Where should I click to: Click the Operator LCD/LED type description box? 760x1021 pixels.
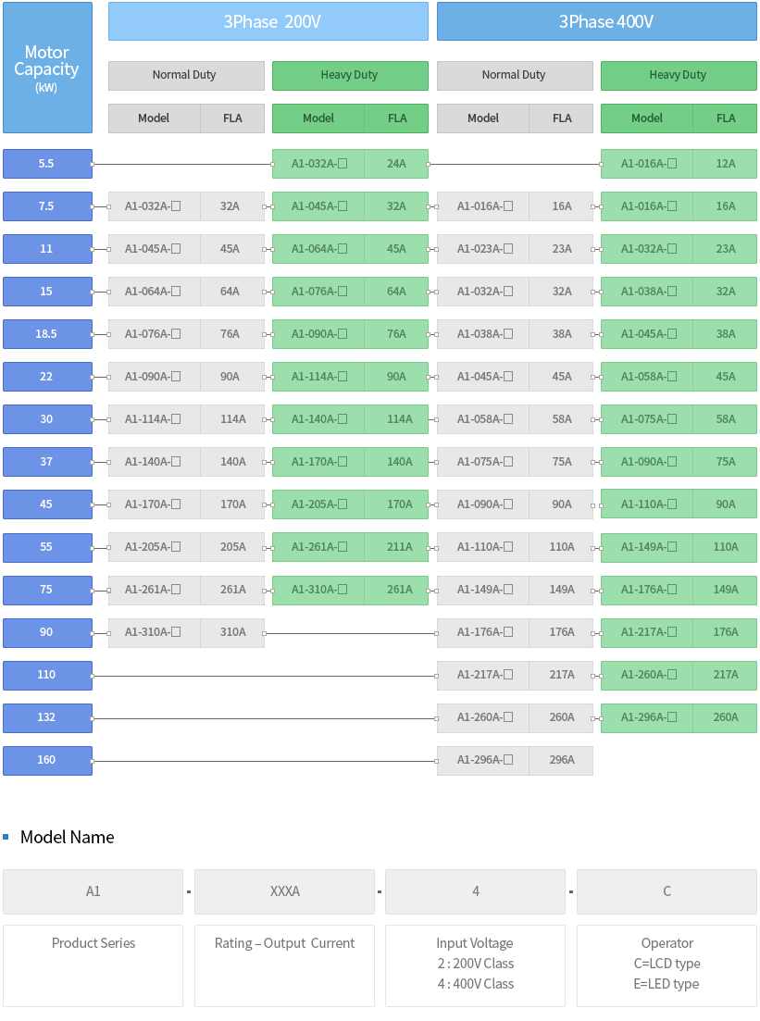click(x=667, y=965)
